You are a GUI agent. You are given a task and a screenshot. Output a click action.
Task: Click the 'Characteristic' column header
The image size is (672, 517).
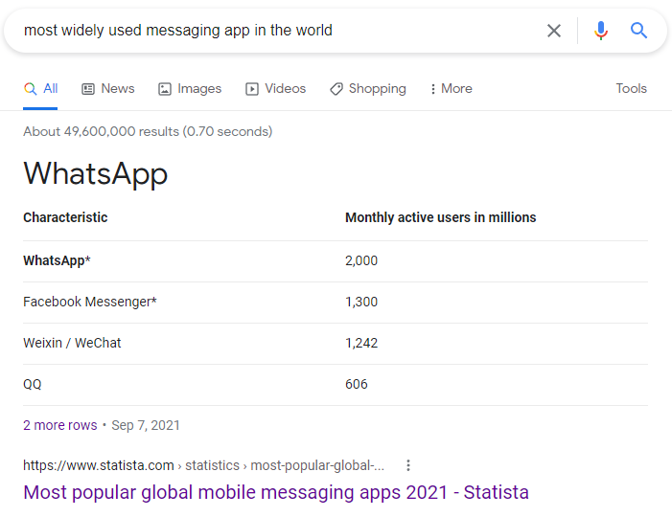point(65,217)
